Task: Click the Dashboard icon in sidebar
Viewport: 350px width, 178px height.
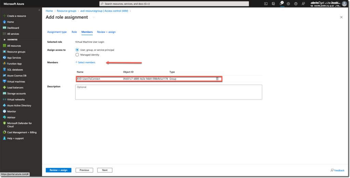Action: point(4,28)
